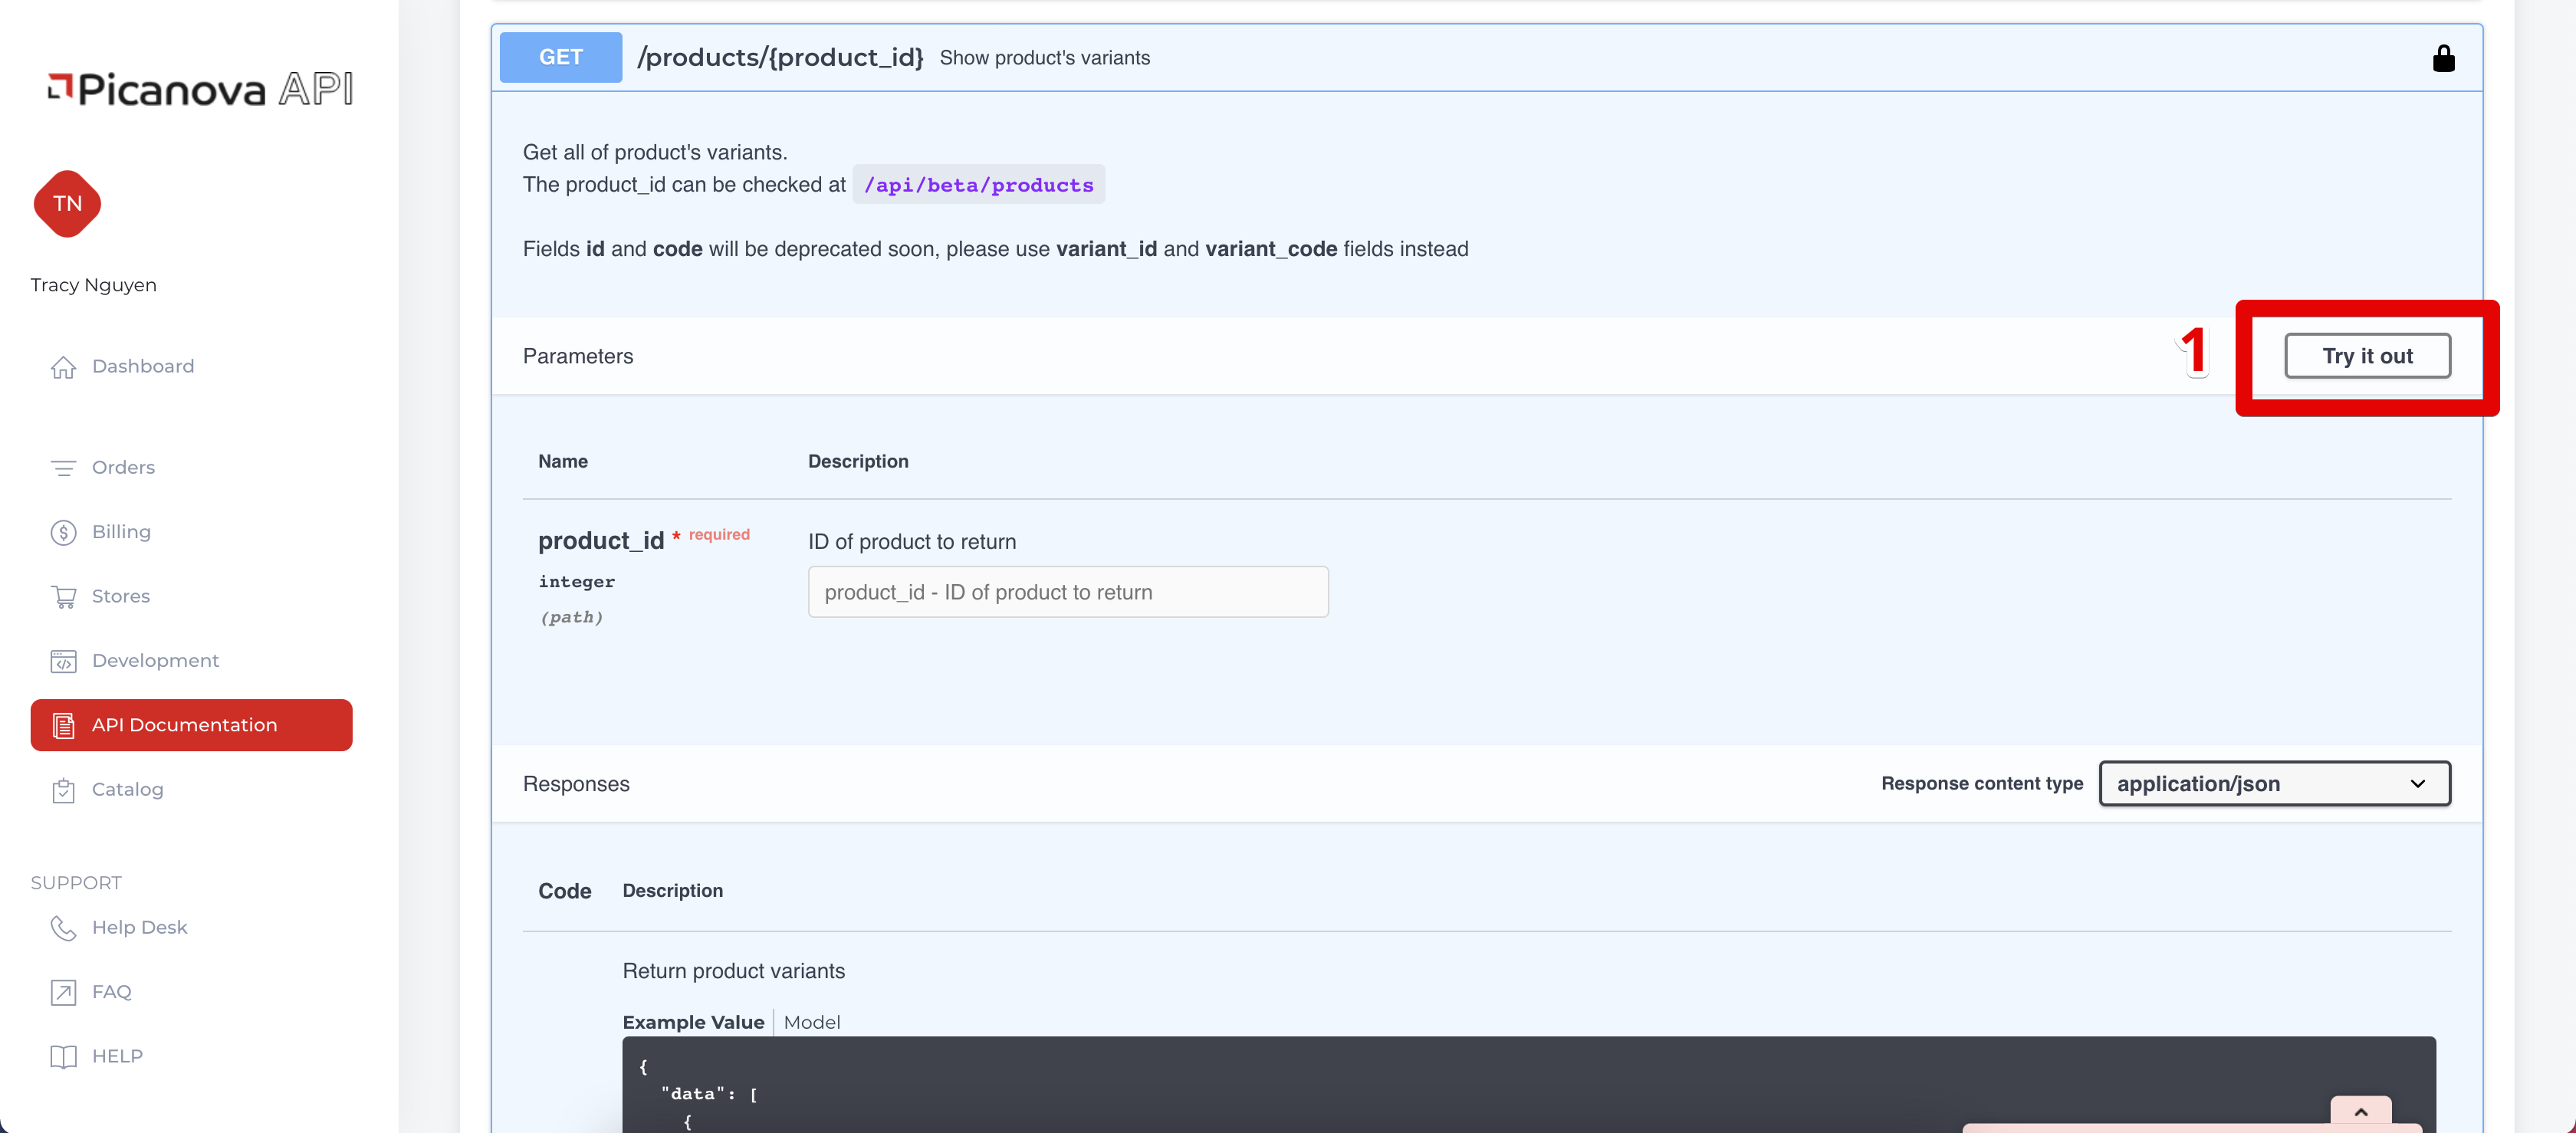Expand panel using bottom chevron-up button
This screenshot has height=1133, width=2576.
click(x=2360, y=1112)
